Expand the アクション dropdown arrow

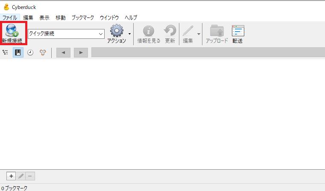coord(129,34)
